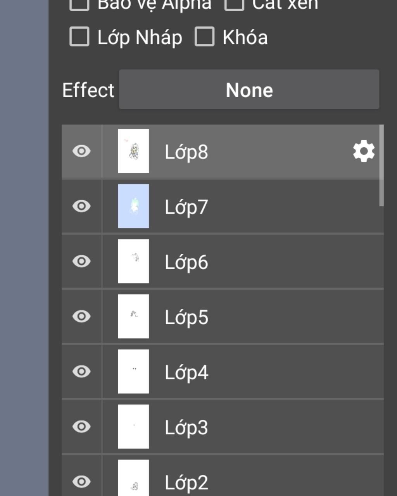Toggle the eye icon for Lớp5
This screenshot has width=397, height=496.
click(x=81, y=316)
